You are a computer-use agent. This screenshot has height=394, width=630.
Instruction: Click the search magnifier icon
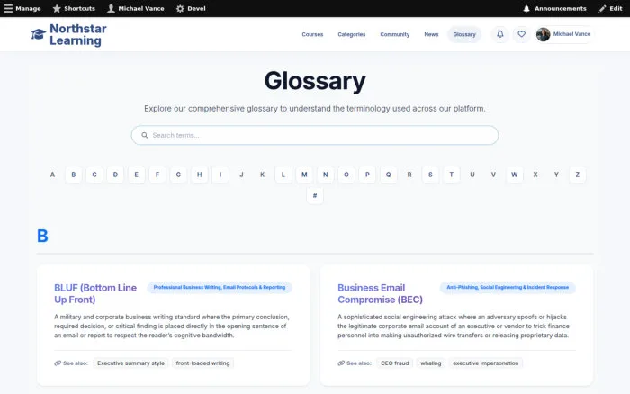tap(145, 135)
